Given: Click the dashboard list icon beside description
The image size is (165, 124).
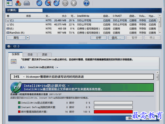Looking at the screenshot, I should (14, 62).
